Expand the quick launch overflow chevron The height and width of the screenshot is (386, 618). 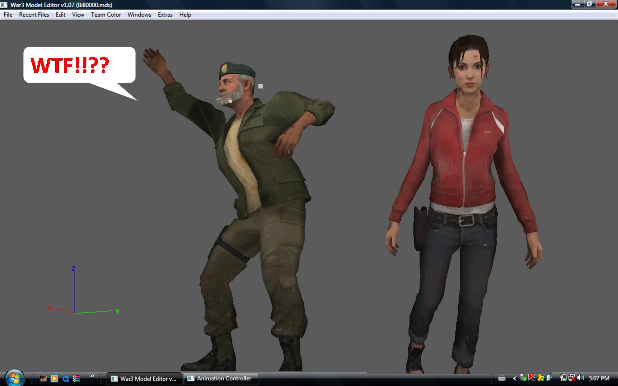(92, 376)
